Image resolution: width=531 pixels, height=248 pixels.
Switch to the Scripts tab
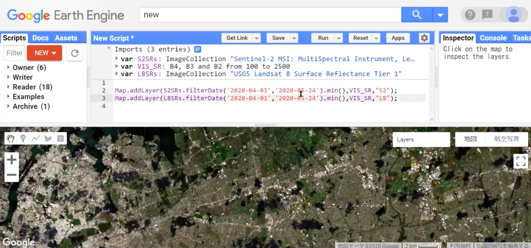(14, 38)
